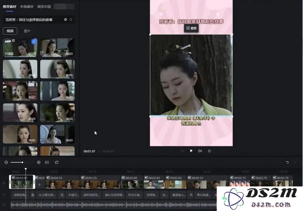
Task: Click the timeline zoom slider handle
Action: point(22,163)
